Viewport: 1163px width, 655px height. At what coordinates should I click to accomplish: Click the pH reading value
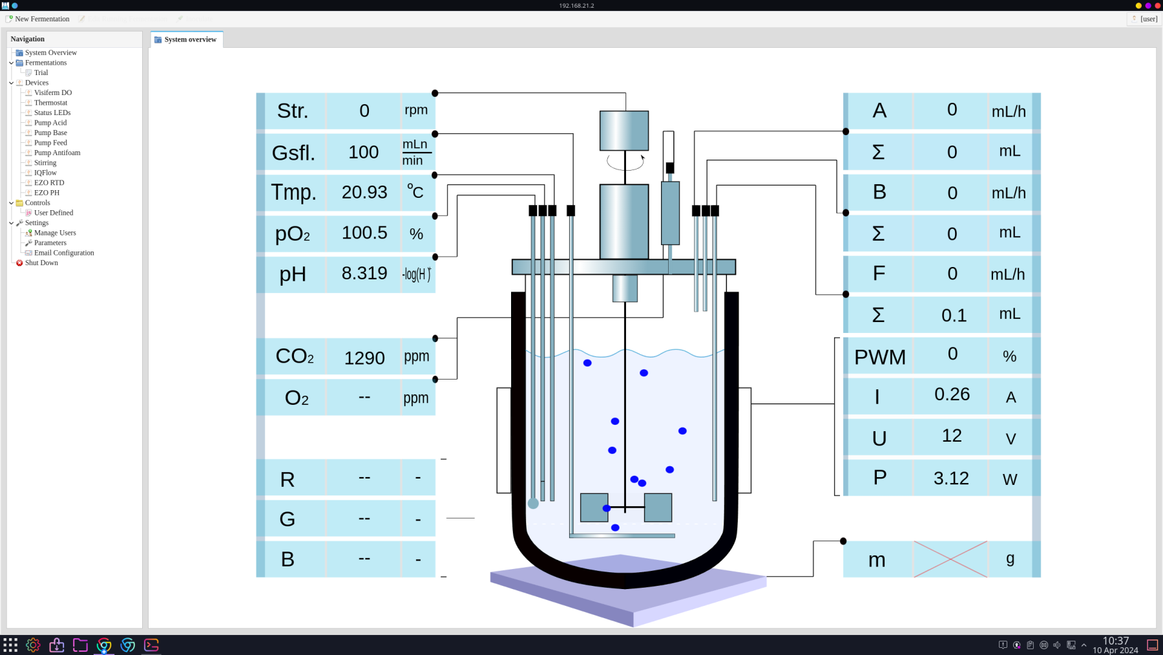click(x=364, y=274)
